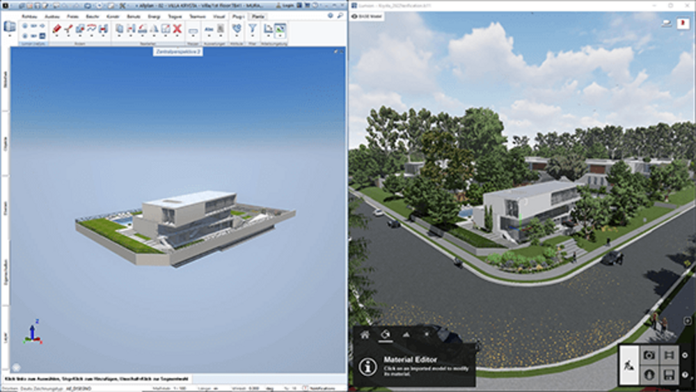Viewport: 696px width, 392px height.
Task: Expand dropdown under the Filter funnel
Action: click(253, 38)
